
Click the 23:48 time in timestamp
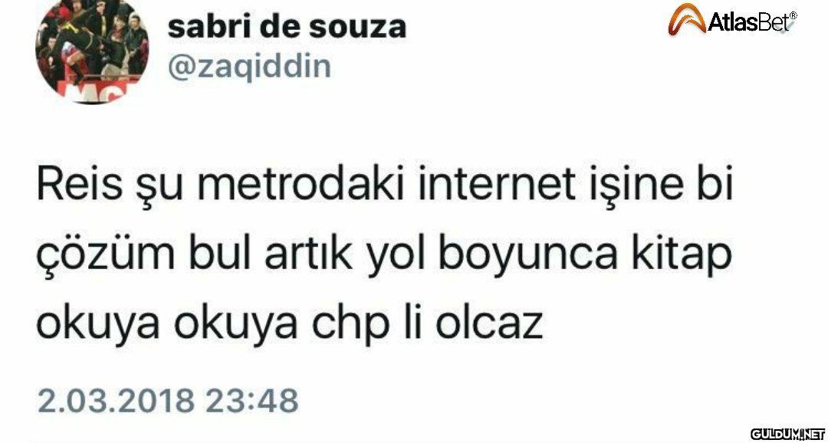(x=252, y=400)
